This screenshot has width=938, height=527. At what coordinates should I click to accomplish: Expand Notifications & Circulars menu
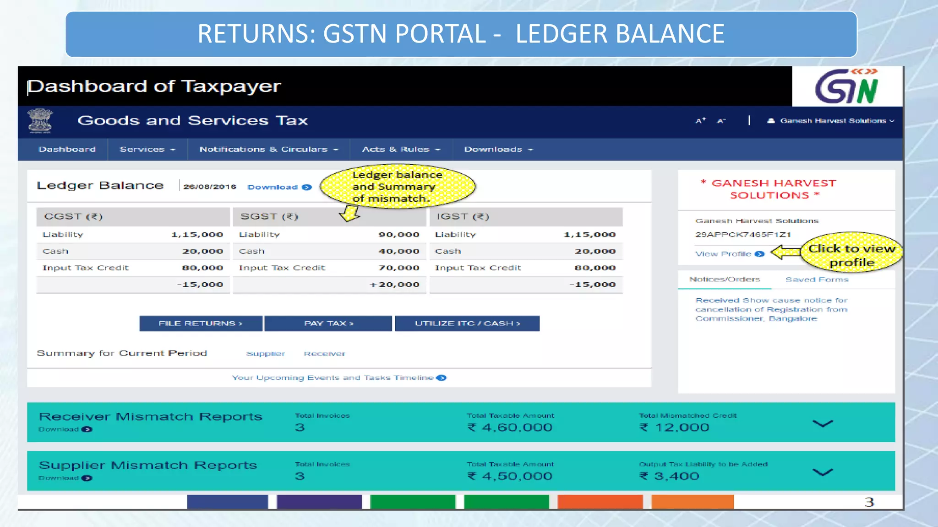[x=269, y=149]
